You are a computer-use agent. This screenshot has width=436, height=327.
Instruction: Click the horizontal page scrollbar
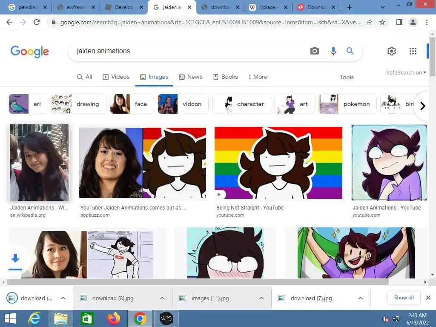[x=198, y=282]
